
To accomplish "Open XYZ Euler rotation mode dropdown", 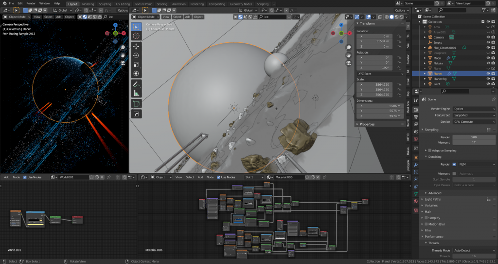I will click(x=380, y=74).
